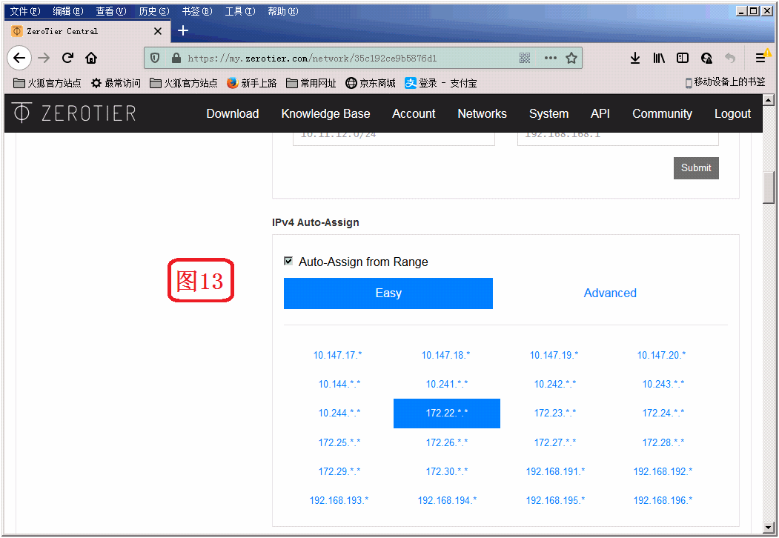The image size is (779, 538).
Task: Open the QR code icon in address bar
Action: tap(525, 58)
